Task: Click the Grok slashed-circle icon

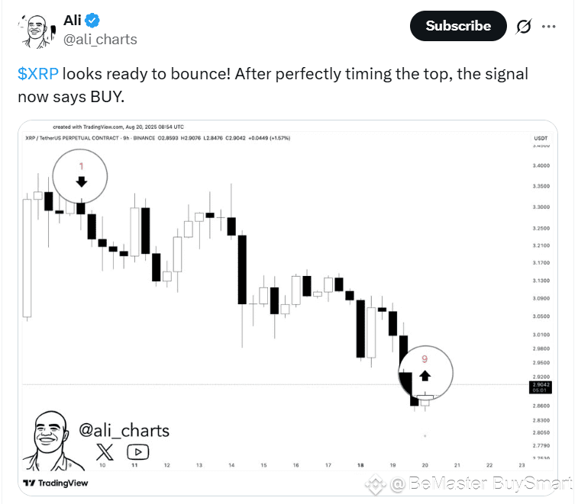Action: (524, 27)
